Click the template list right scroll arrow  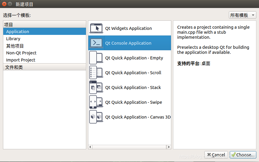pyautogui.click(x=169, y=147)
